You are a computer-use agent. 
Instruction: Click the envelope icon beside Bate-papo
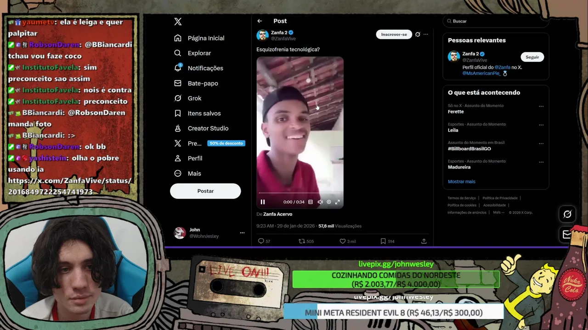[178, 83]
